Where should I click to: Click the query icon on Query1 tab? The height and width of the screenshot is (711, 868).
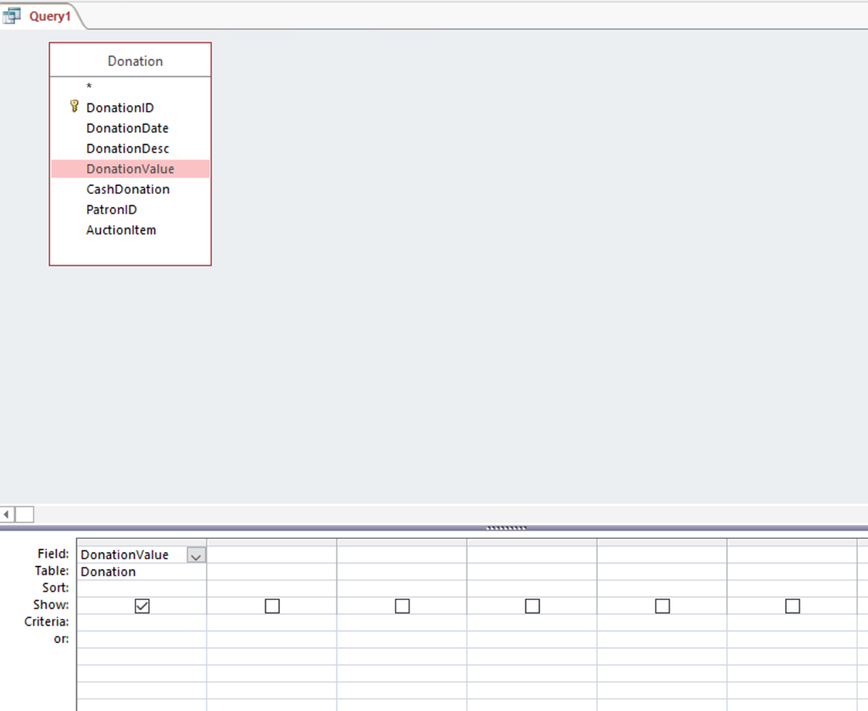pyautogui.click(x=11, y=15)
